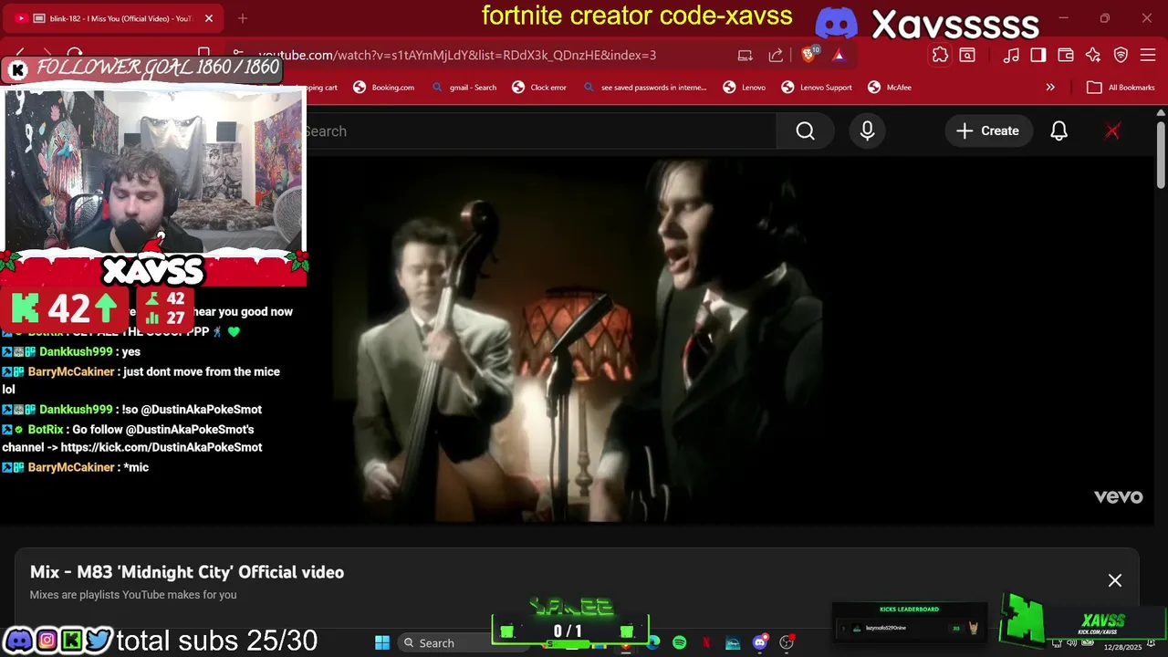Open the see saved passwords bookmark
Viewport: 1168px width, 657px height.
click(x=645, y=88)
